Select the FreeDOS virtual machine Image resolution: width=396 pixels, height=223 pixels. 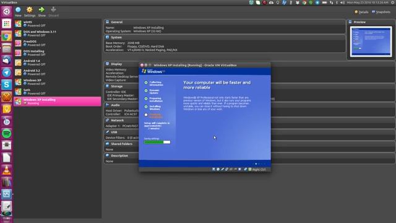[x=58, y=43]
